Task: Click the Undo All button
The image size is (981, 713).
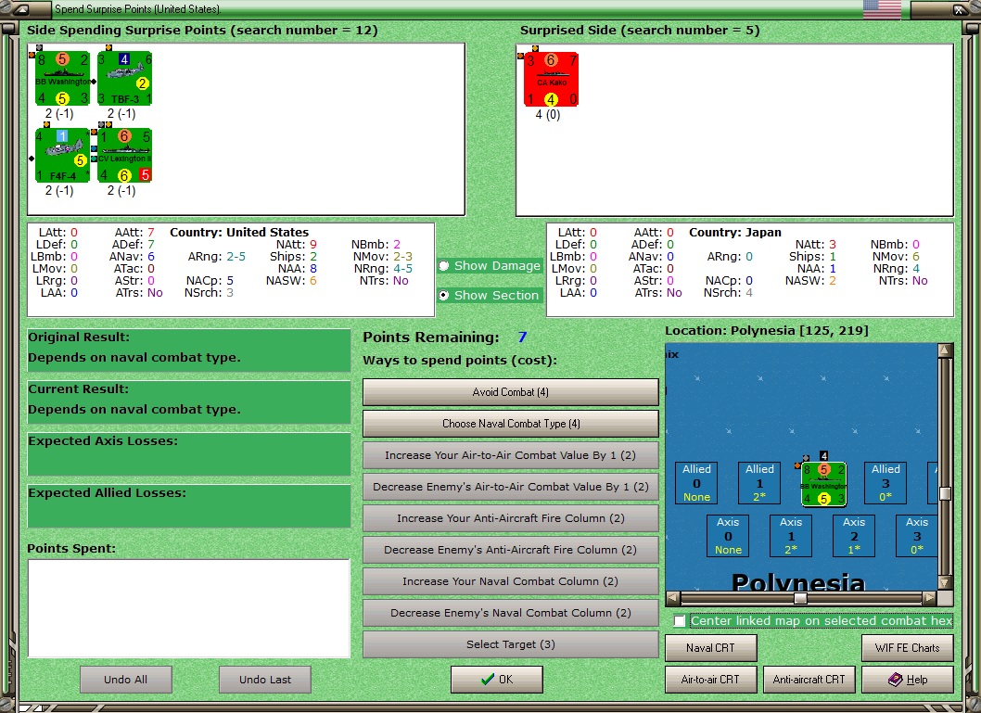Action: pyautogui.click(x=126, y=680)
